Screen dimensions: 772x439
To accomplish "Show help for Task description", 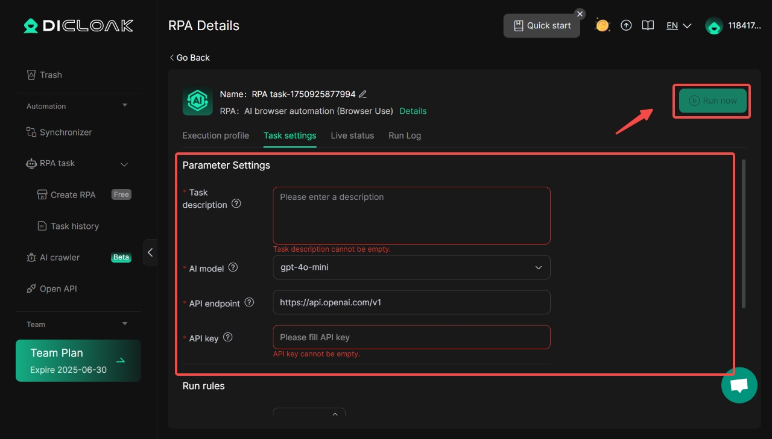I will coord(236,204).
